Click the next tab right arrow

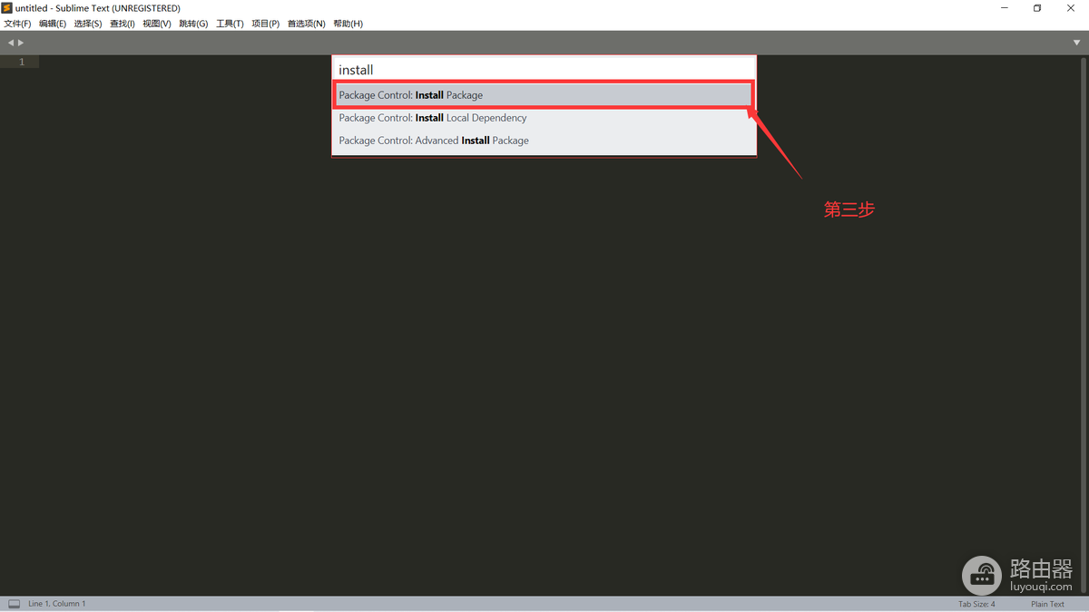[x=21, y=43]
